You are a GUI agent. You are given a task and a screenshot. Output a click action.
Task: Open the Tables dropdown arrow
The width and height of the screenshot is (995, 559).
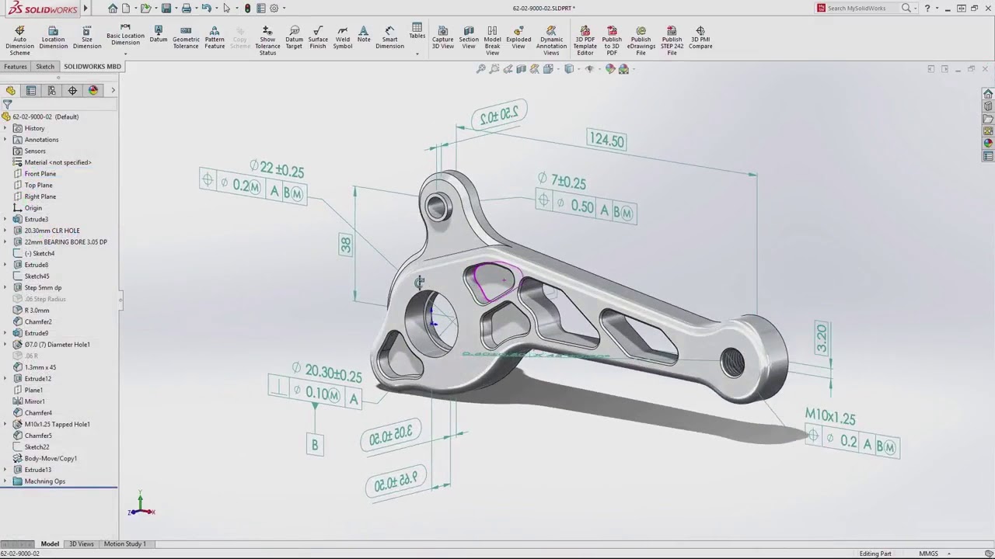coord(417,54)
